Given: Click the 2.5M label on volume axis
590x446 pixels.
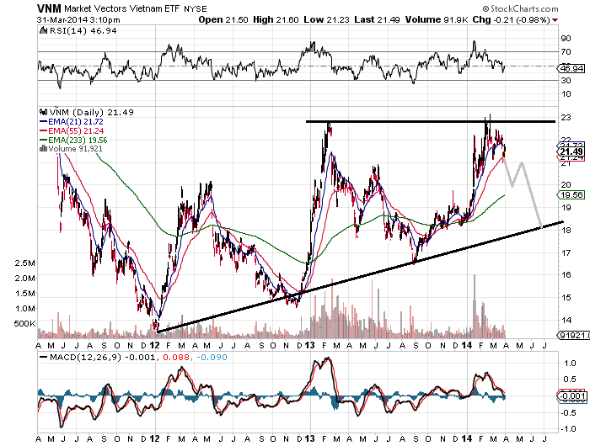Looking at the screenshot, I should (24, 263).
